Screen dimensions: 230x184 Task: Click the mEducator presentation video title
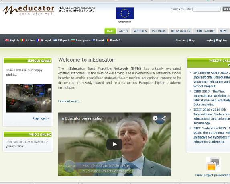[x=83, y=118]
